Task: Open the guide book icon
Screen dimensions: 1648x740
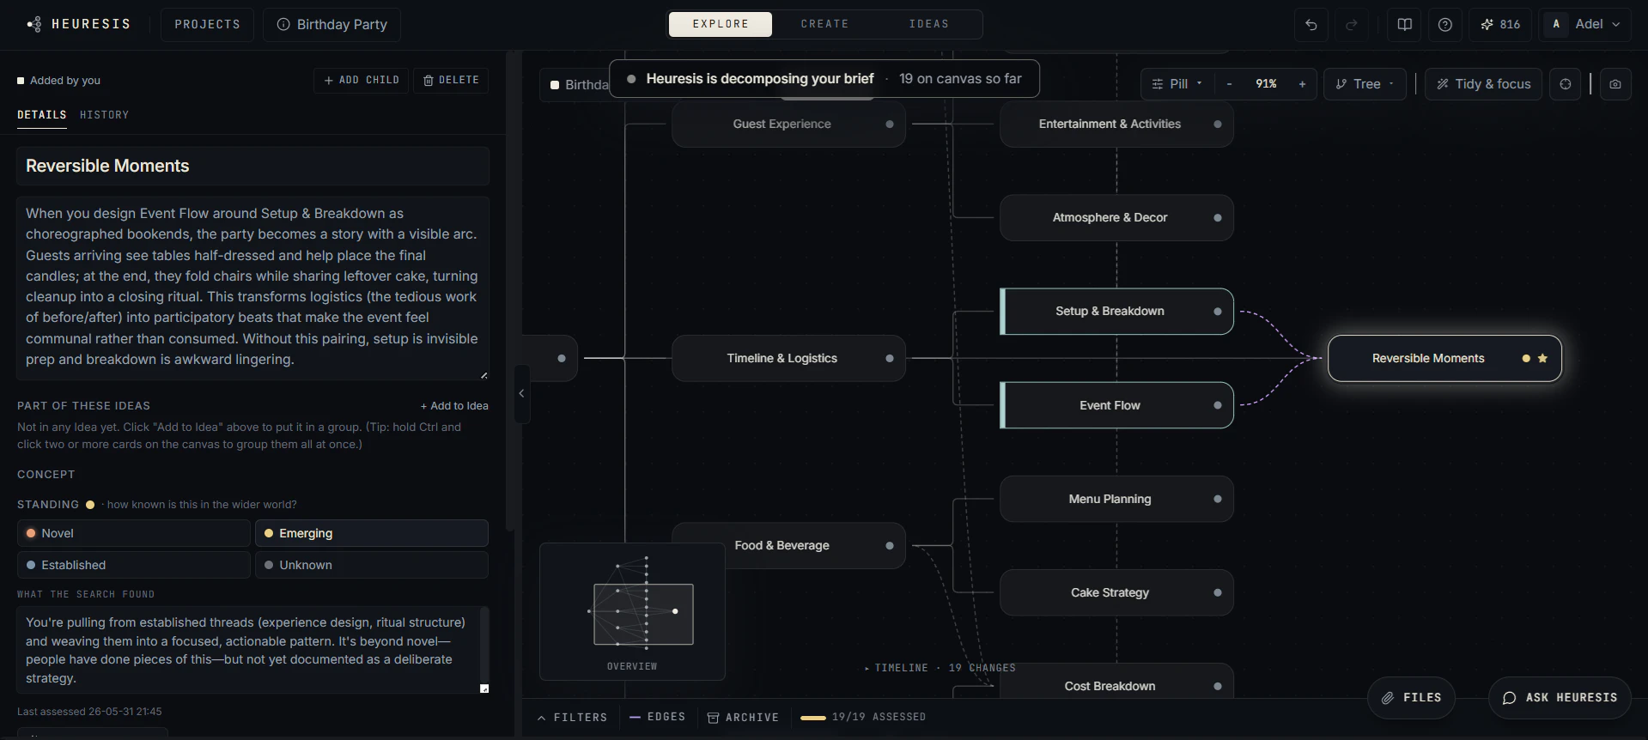Action: coord(1405,24)
